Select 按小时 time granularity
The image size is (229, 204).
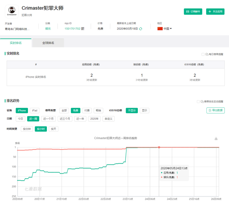pos(41,129)
